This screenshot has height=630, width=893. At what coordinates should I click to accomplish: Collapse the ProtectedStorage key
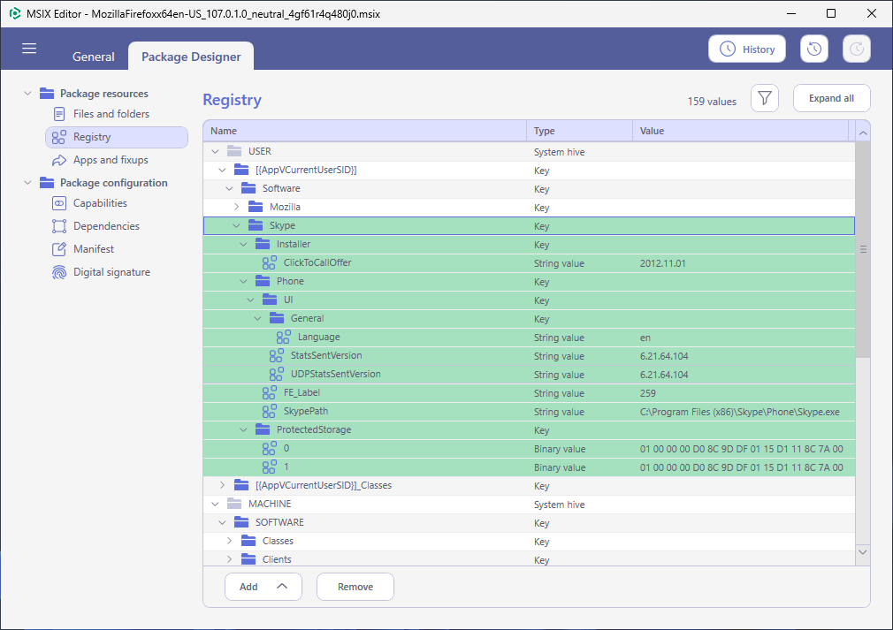(244, 429)
